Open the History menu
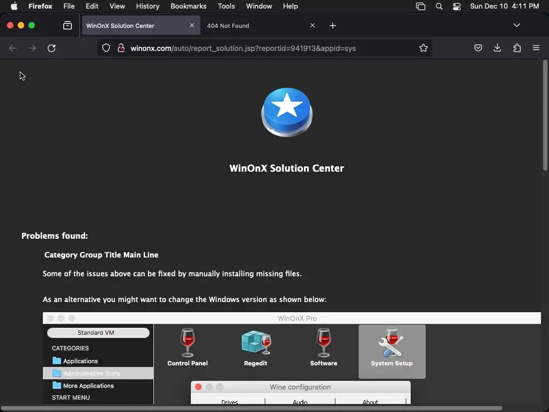The image size is (549, 412). (147, 6)
